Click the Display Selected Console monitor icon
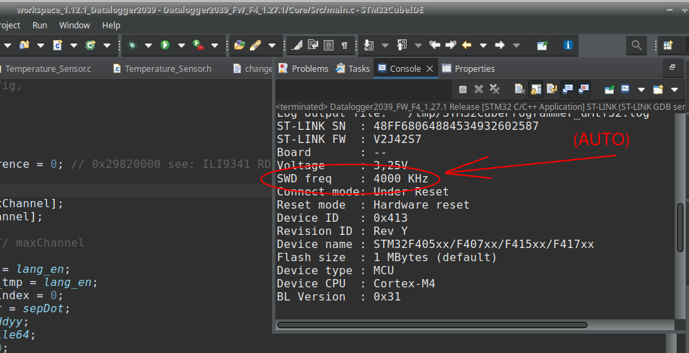The image size is (689, 353). (x=625, y=90)
